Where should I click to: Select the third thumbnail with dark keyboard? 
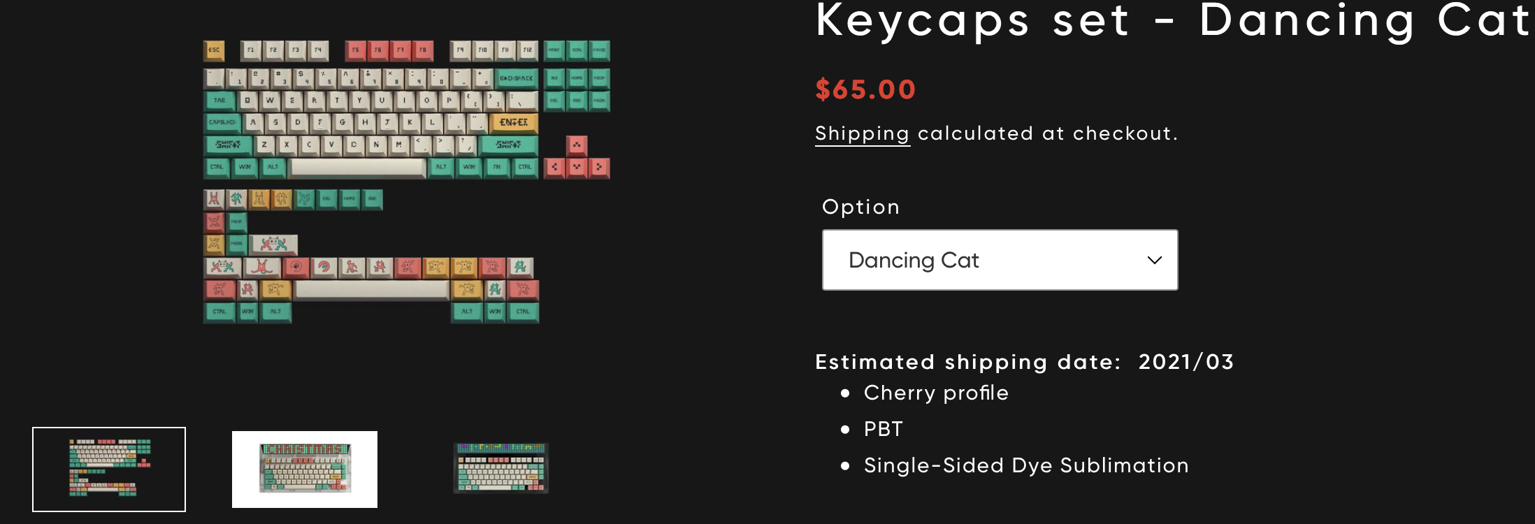(500, 468)
